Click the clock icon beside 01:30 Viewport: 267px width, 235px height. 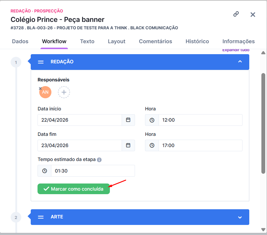point(45,171)
